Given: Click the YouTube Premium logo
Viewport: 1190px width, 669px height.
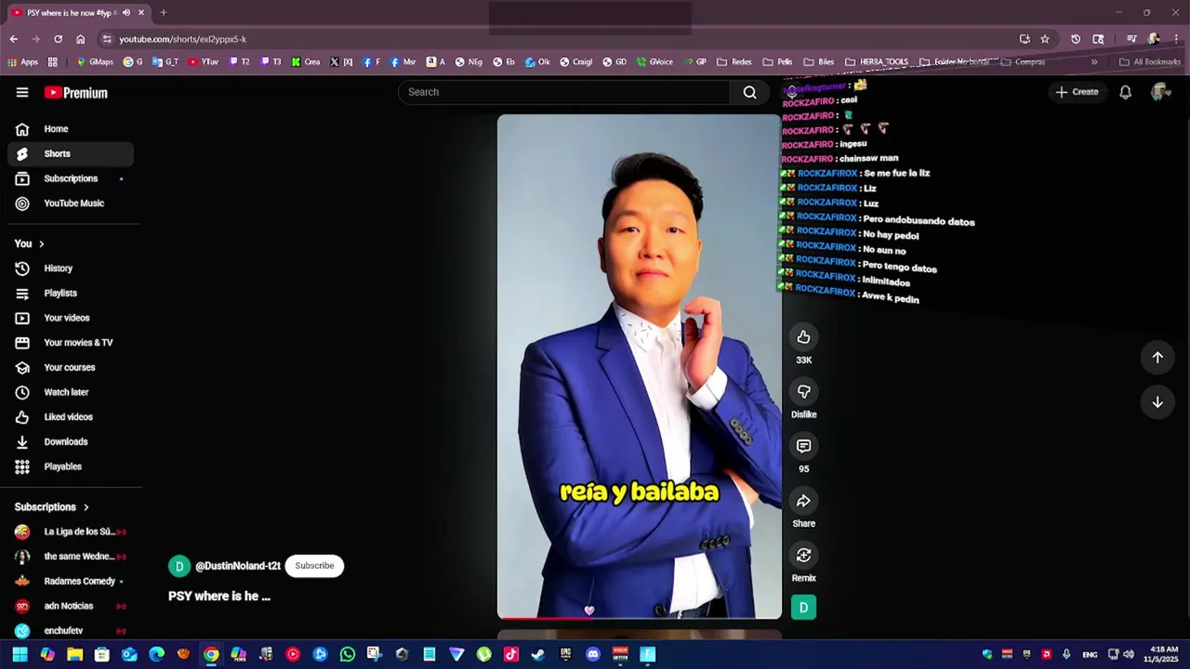Looking at the screenshot, I should point(76,93).
